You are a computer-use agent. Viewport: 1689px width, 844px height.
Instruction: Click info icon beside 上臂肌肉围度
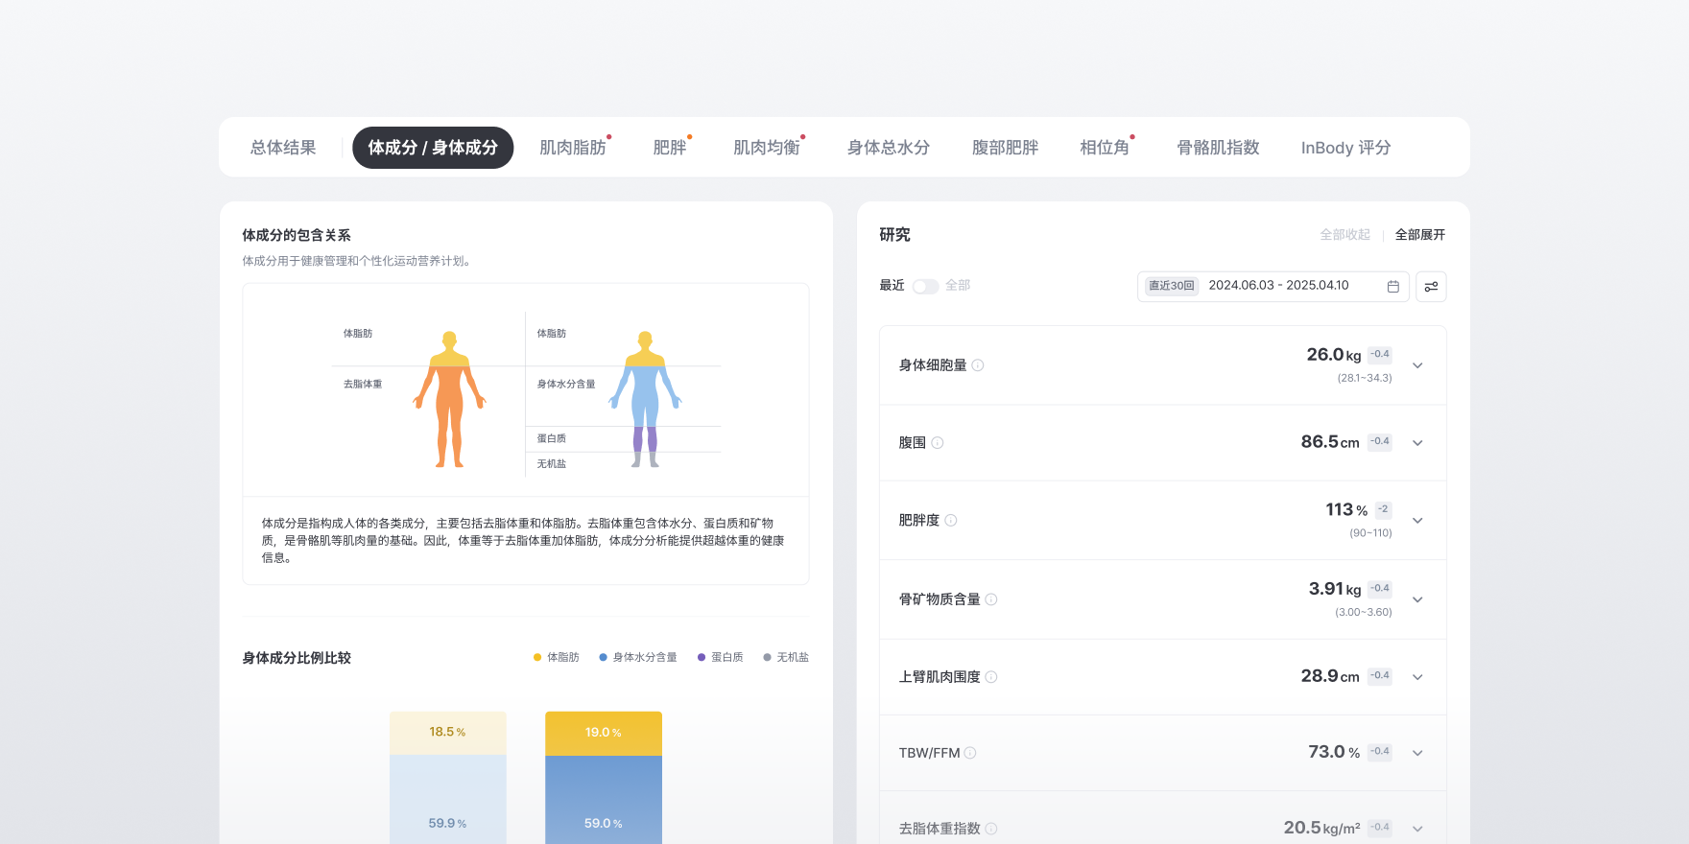click(x=991, y=677)
